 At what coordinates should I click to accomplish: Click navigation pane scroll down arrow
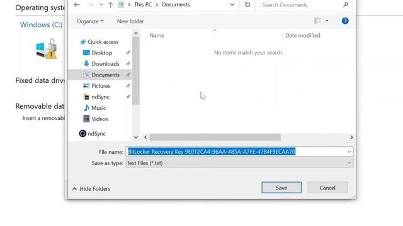[x=136, y=137]
